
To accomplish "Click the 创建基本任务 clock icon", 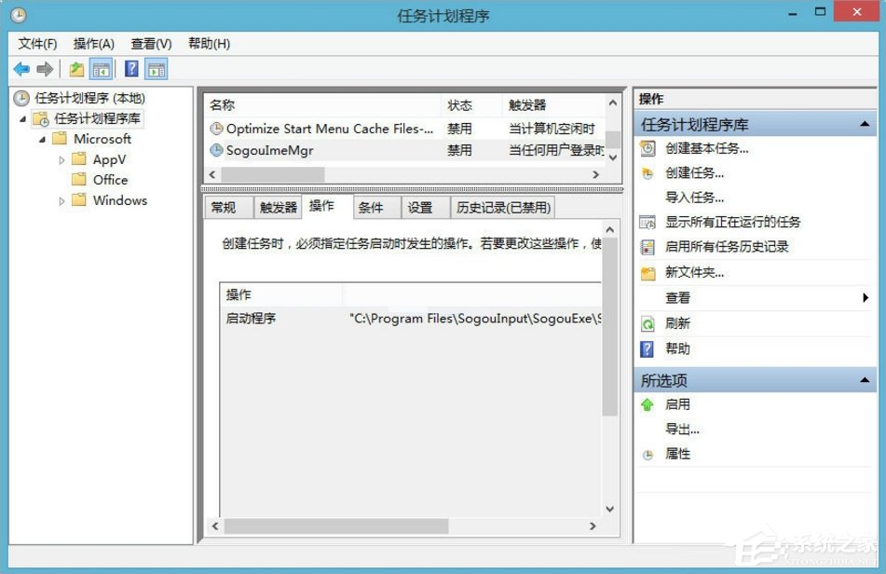I will pos(647,148).
